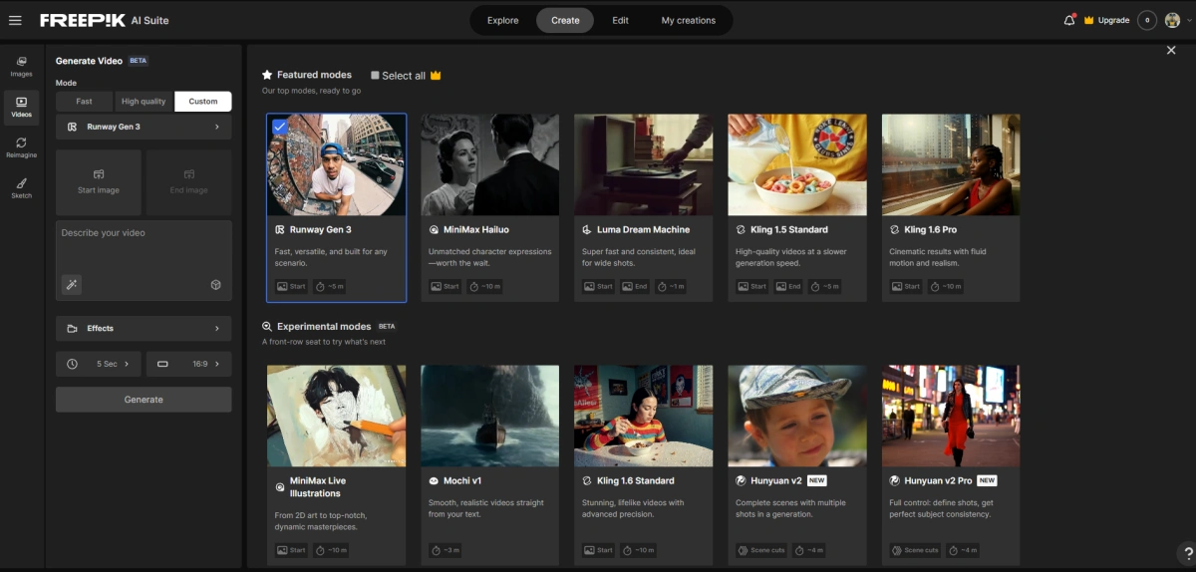Select the Luma Dream Machine thumbnail

pyautogui.click(x=643, y=164)
